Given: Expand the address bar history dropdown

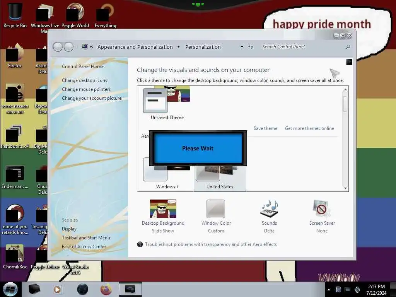Looking at the screenshot, I should 242,47.
